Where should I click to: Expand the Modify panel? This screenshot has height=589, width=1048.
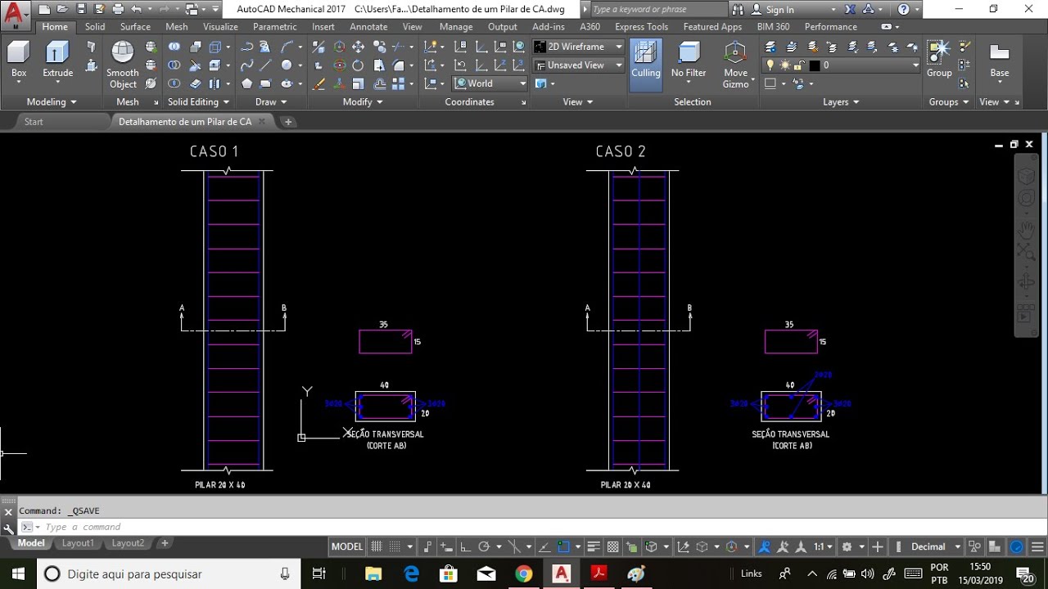pos(363,102)
